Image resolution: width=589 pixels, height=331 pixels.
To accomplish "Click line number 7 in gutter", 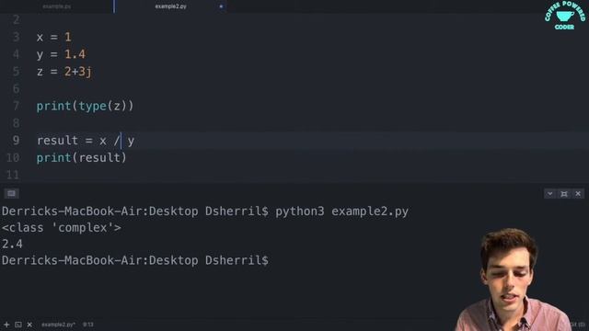I will [x=16, y=106].
